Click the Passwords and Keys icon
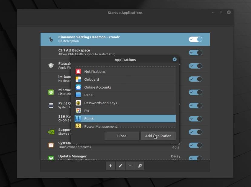This screenshot has width=251, height=187. pyautogui.click(x=78, y=103)
